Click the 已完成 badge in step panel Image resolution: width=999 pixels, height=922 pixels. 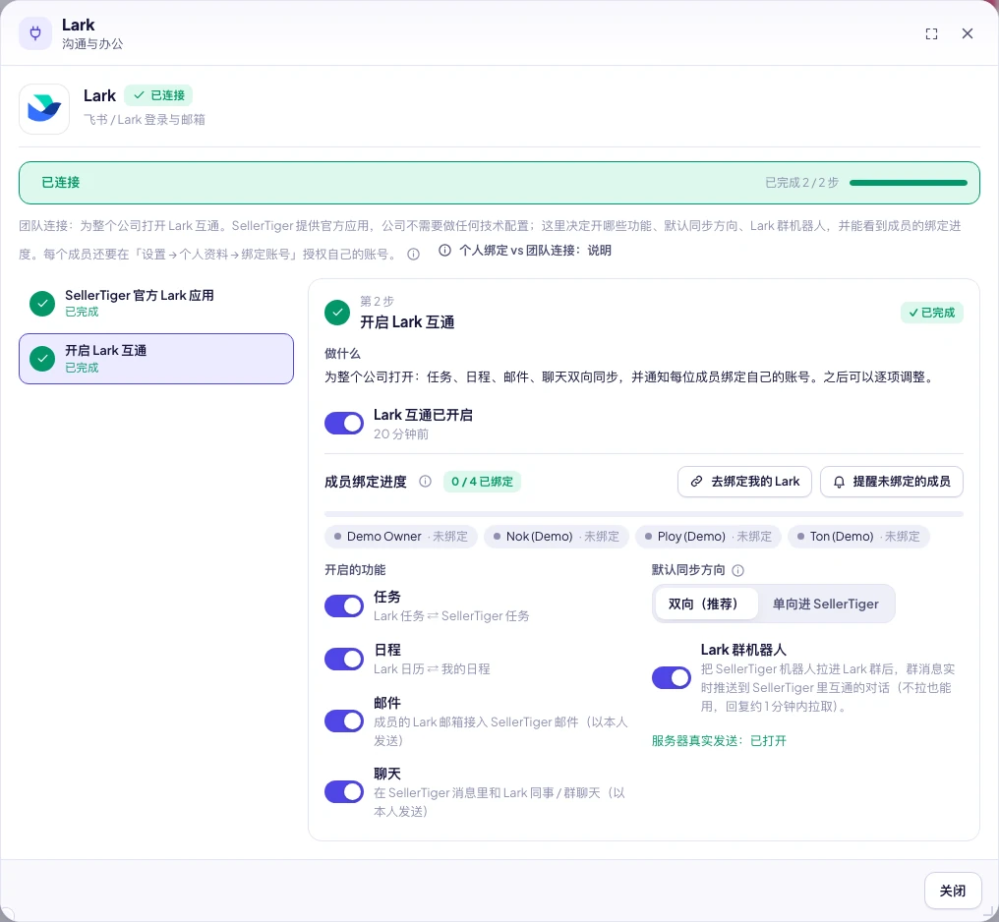tap(931, 313)
